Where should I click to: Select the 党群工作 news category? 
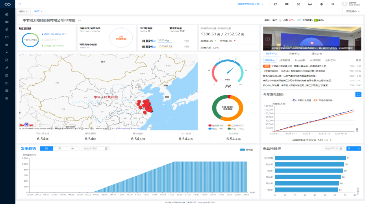(x=330, y=61)
